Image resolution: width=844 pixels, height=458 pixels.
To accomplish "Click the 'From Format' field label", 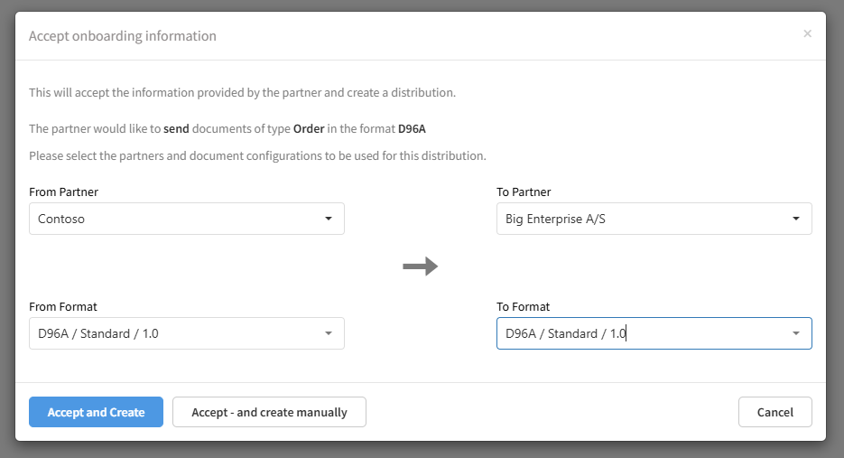I will (x=63, y=306).
